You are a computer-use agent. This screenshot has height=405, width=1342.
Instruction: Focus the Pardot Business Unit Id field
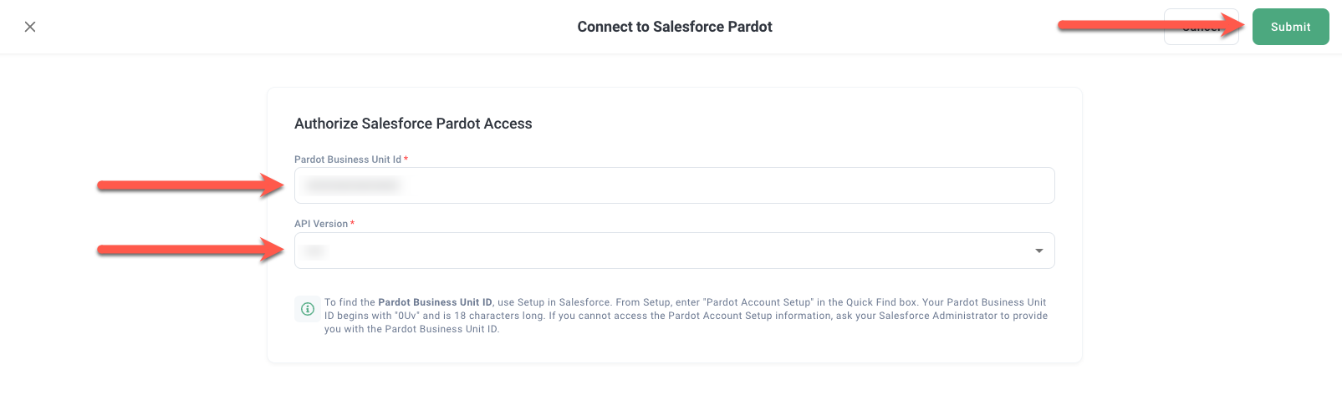pos(674,185)
